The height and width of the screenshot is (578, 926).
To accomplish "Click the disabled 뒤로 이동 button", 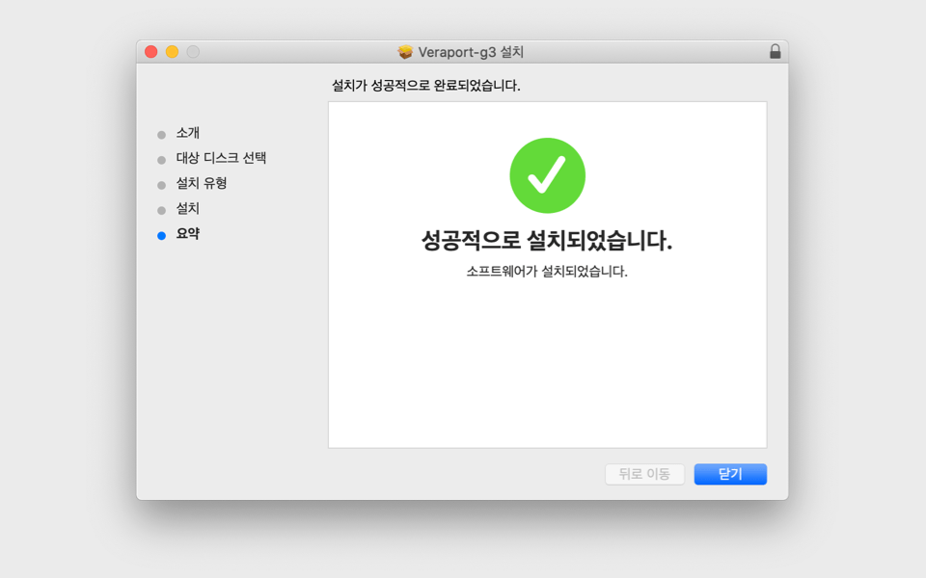I will (644, 474).
